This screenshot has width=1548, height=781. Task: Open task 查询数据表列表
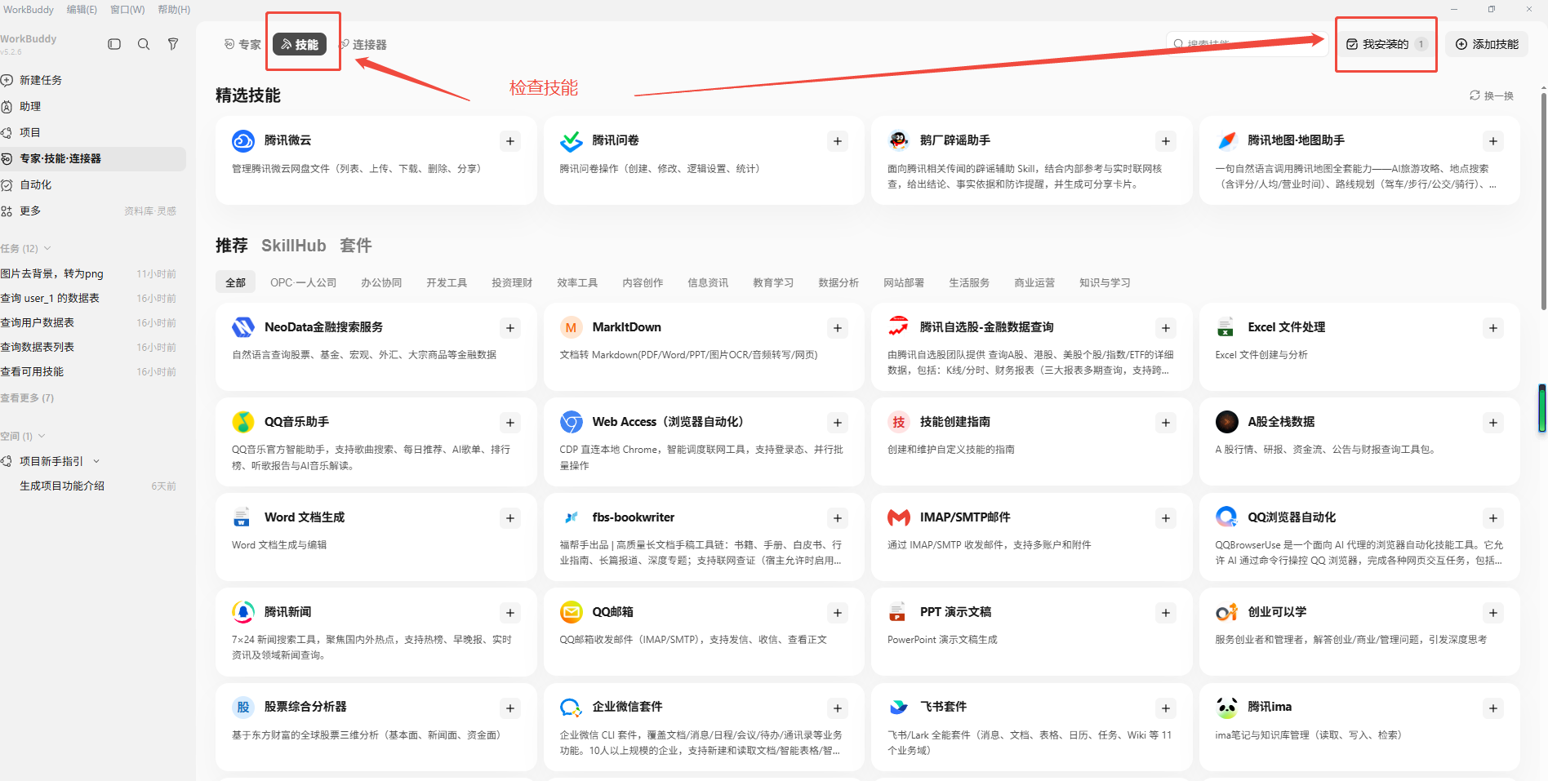90,347
